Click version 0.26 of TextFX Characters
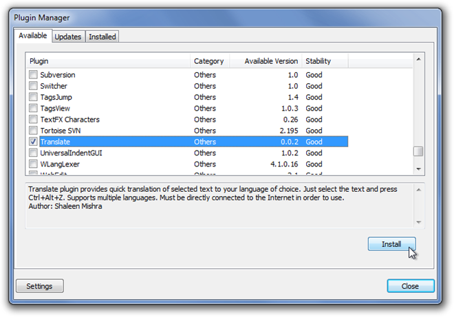This screenshot has width=454, height=317. [x=290, y=120]
